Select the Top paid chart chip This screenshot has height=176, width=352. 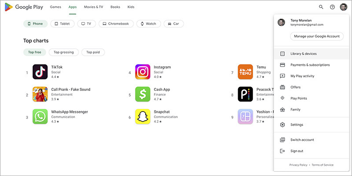[x=93, y=52]
